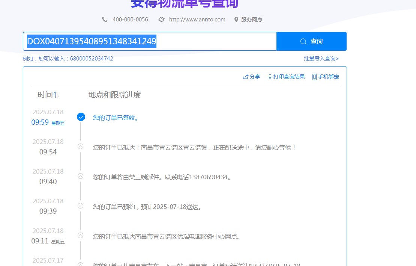Click the 地点和跟踪进度 column header
Image resolution: width=416 pixels, height=266 pixels.
(115, 95)
